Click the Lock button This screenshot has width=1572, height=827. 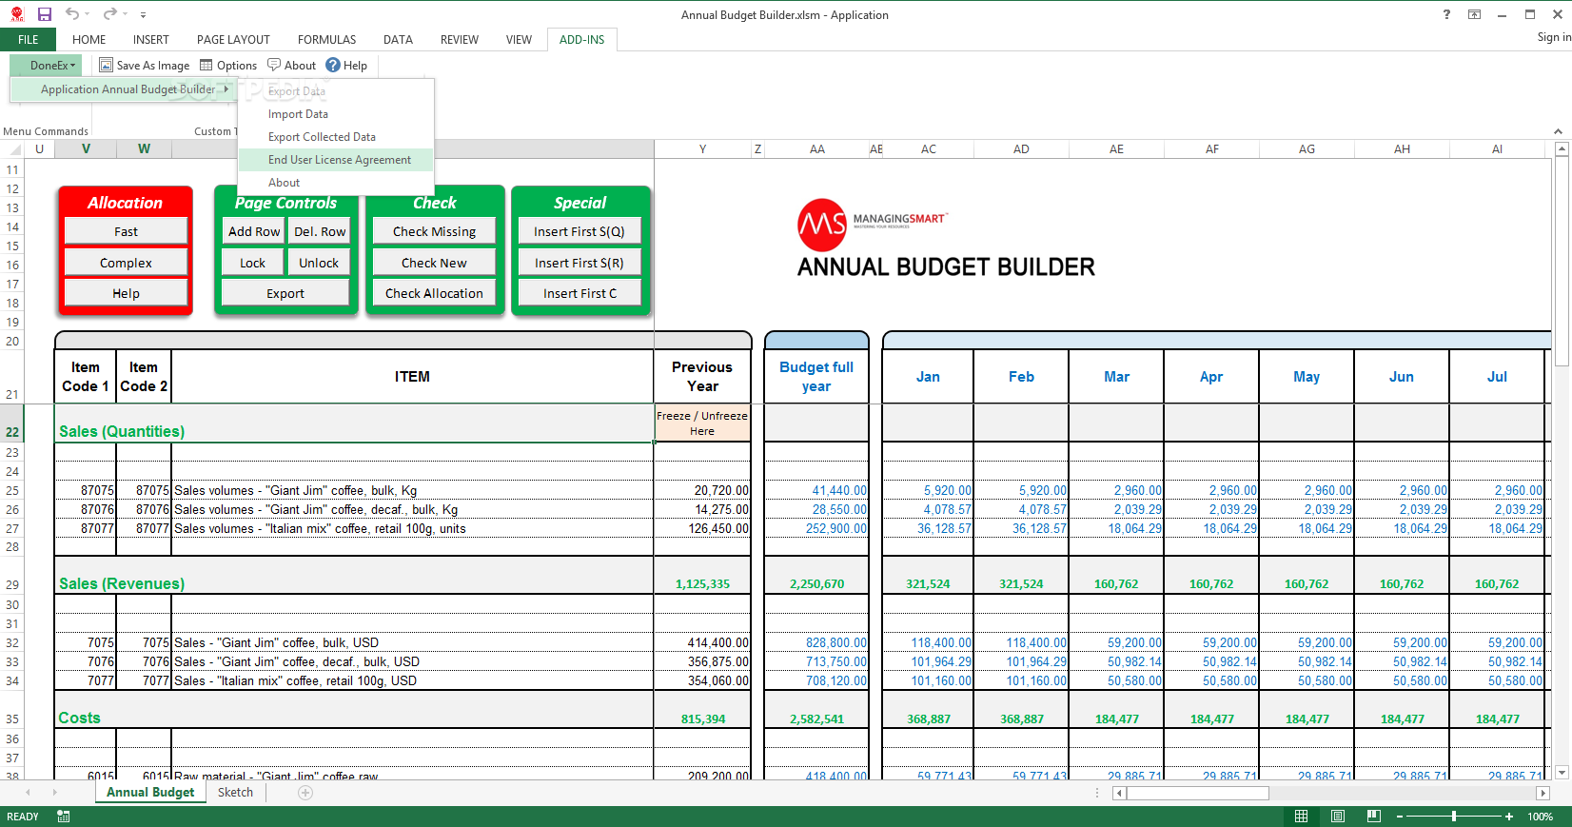click(253, 263)
